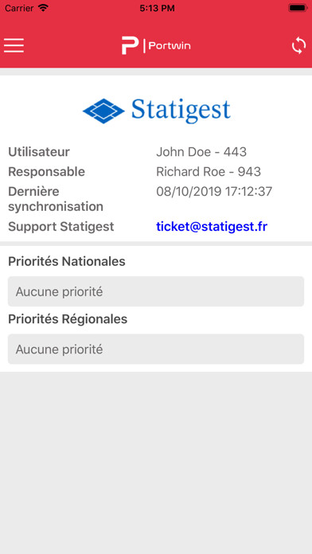Click the Priorités Régionales heading

(x=68, y=319)
